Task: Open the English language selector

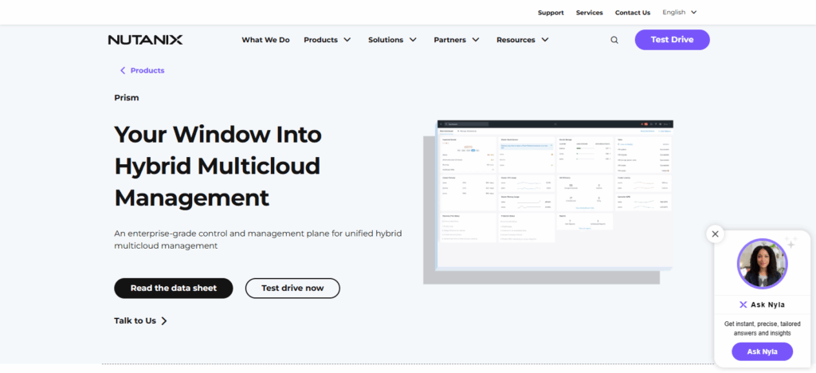Action: (679, 12)
